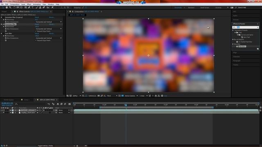The width and height of the screenshot is (262, 147).
Task: Open the Effect menu
Action: (x=29, y=4)
